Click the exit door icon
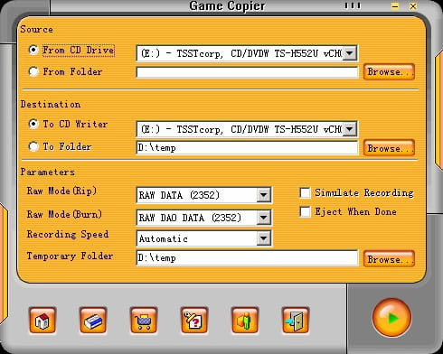The height and width of the screenshot is (354, 443). 296,321
